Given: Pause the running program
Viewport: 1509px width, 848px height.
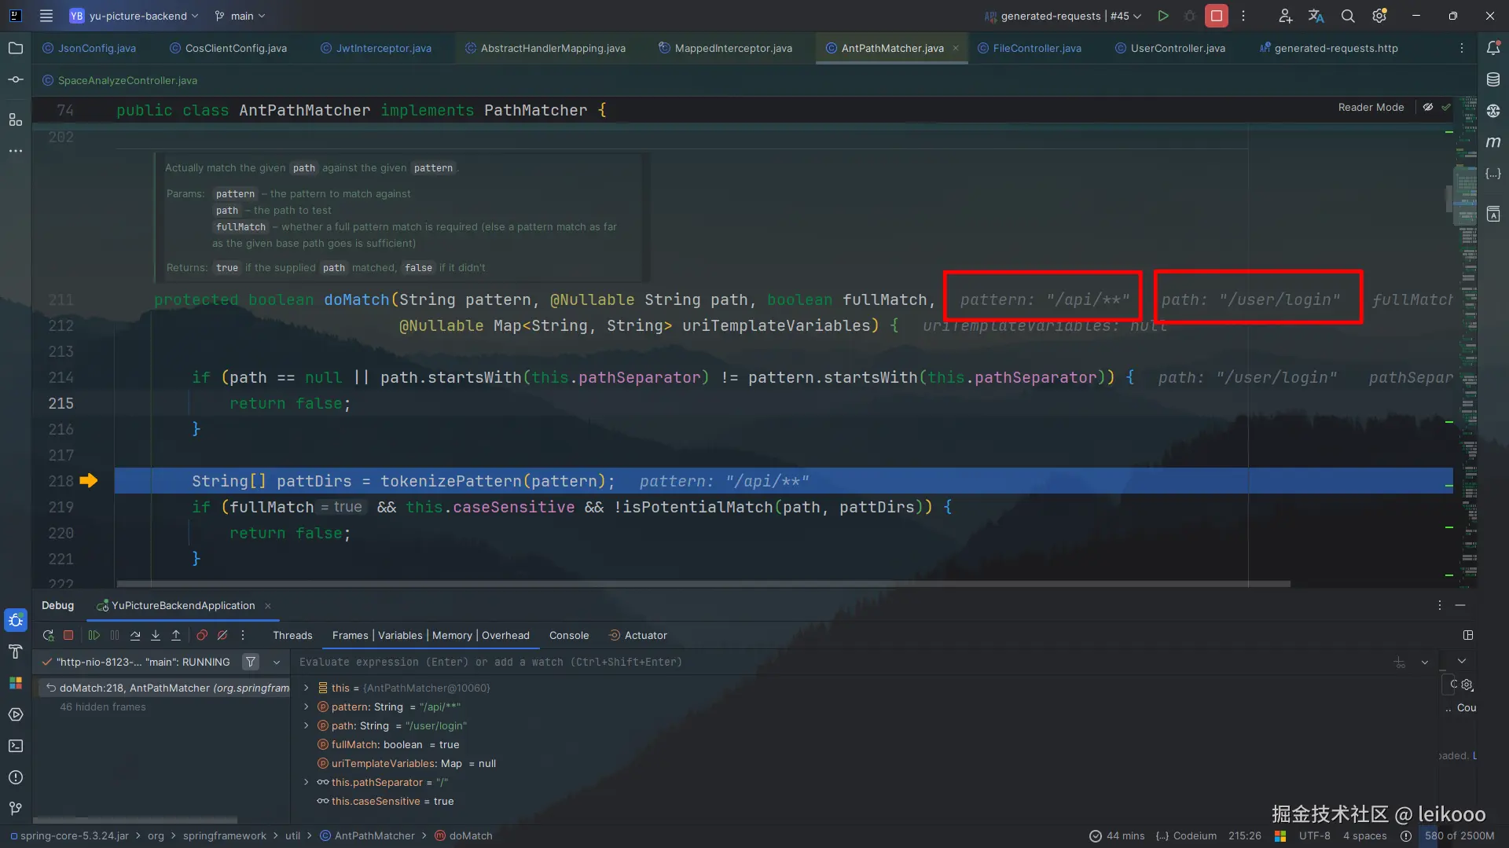Looking at the screenshot, I should (115, 635).
